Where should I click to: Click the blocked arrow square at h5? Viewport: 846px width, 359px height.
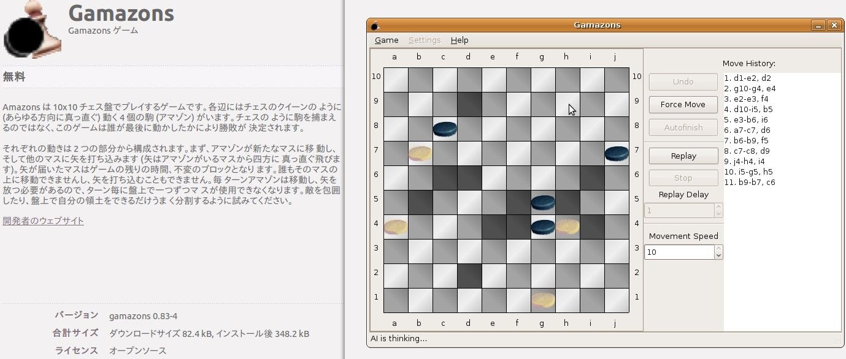click(x=567, y=202)
